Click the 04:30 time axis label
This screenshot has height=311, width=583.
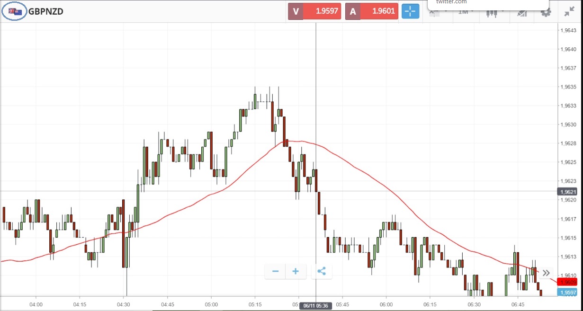point(124,304)
